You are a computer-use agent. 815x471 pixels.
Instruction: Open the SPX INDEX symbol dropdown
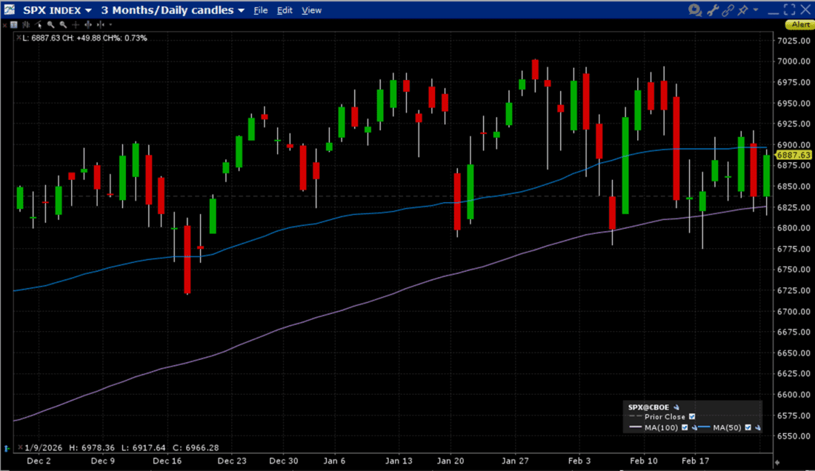click(x=59, y=10)
